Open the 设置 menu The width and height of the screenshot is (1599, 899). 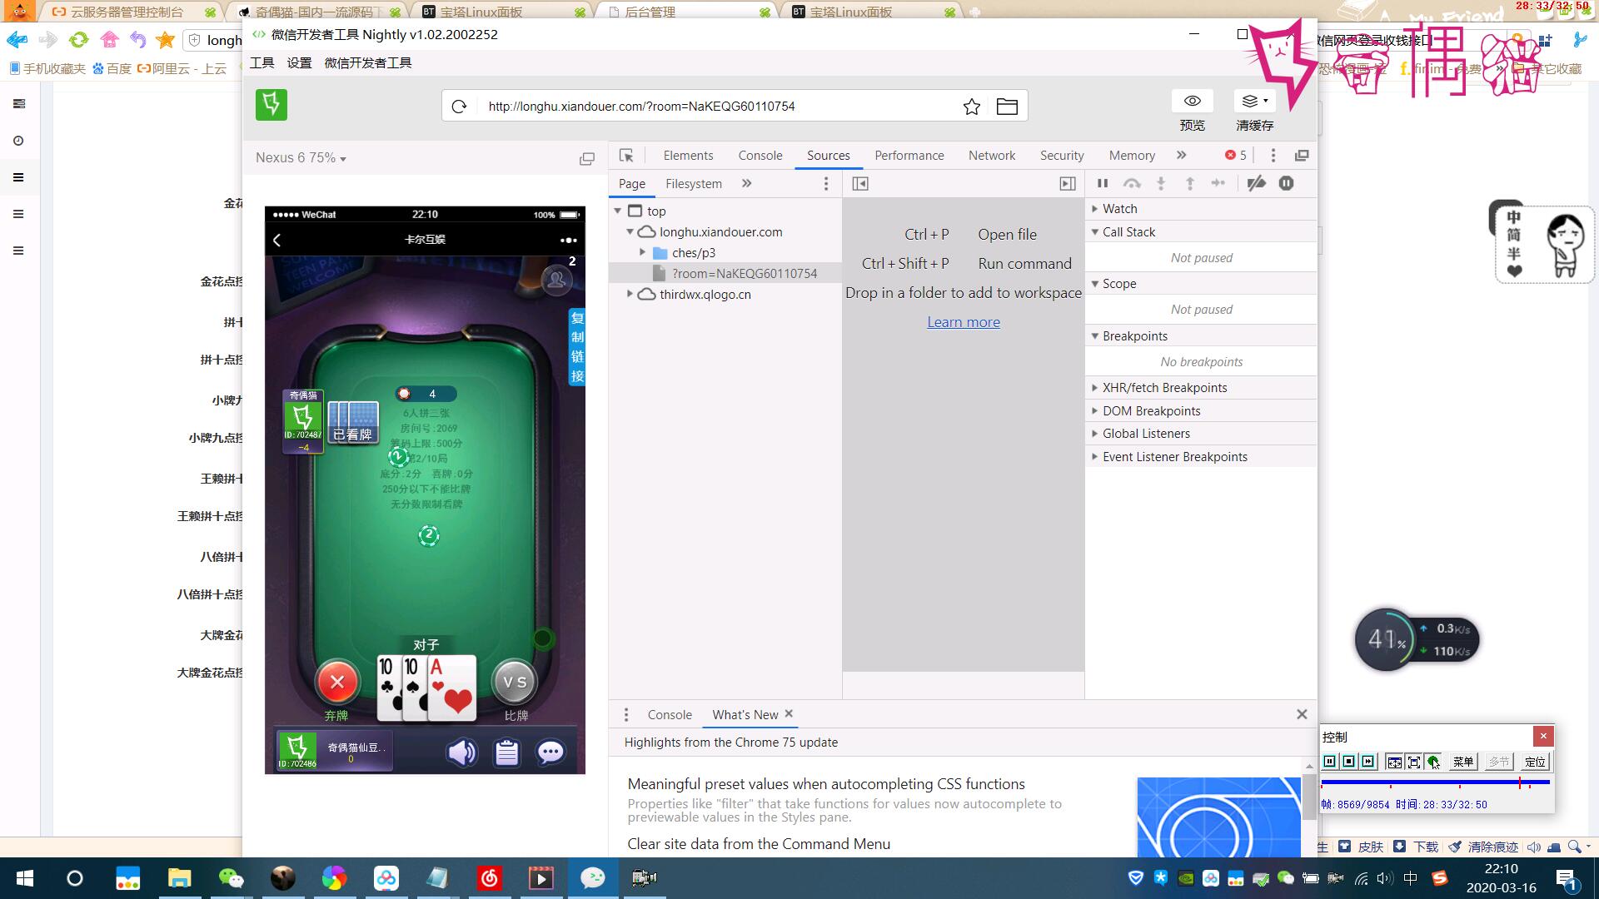coord(299,63)
